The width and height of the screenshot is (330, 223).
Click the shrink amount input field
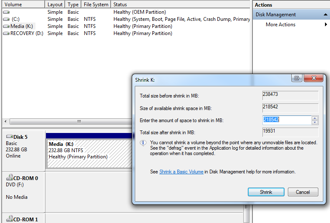pos(287,120)
